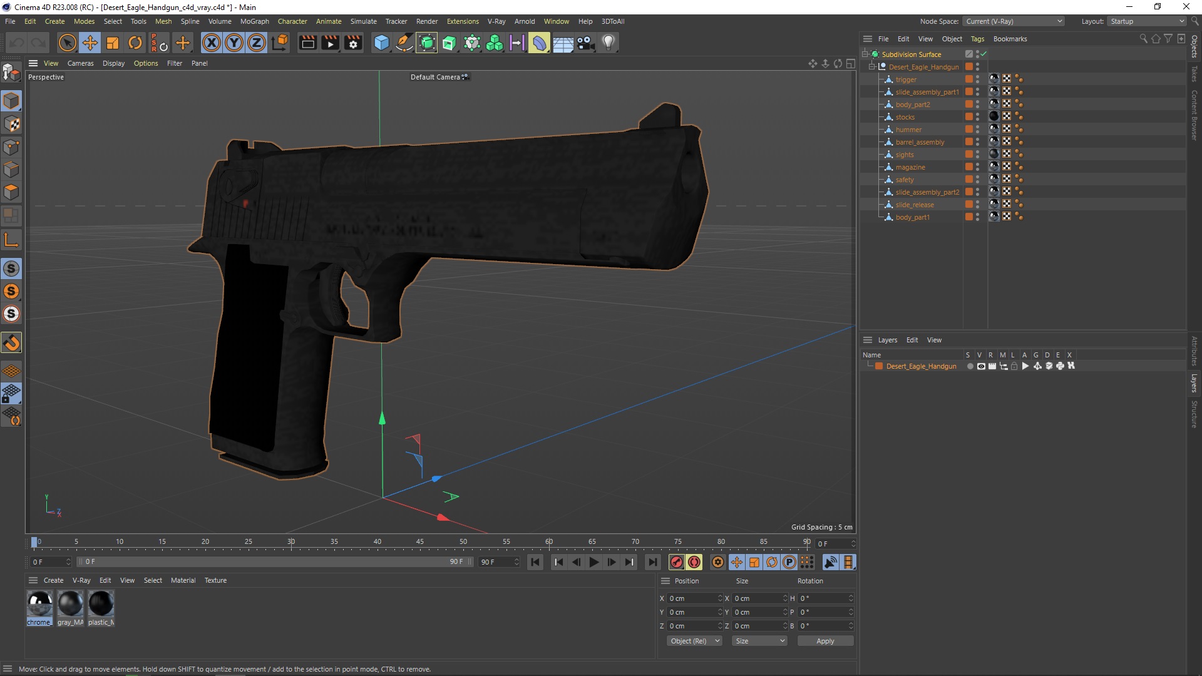Open the Spline Pen tool
1202x676 pixels.
404,43
